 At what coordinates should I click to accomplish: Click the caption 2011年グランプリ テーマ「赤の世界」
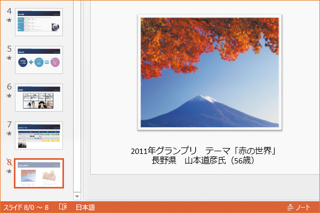pyautogui.click(x=203, y=151)
